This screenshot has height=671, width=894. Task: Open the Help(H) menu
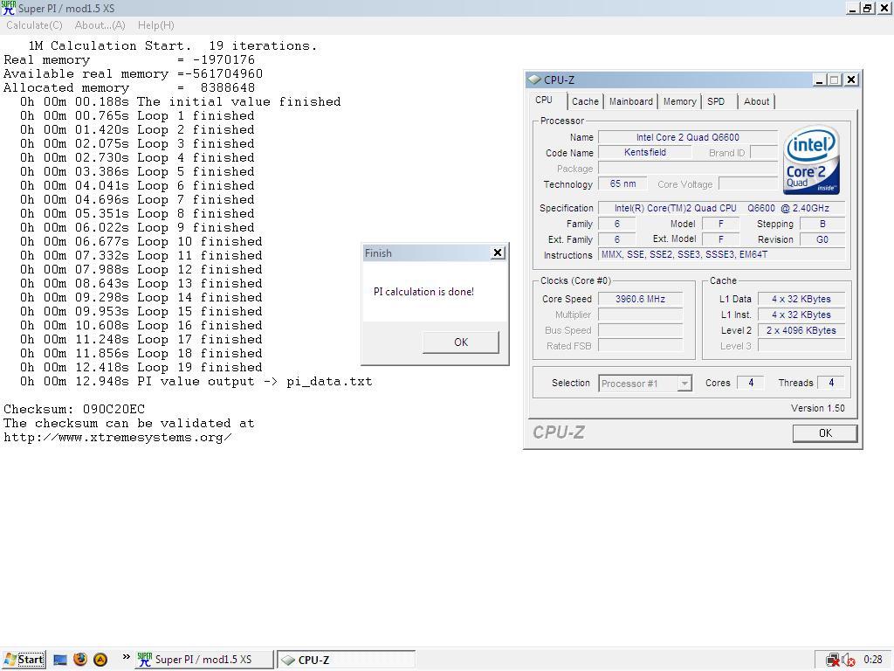[x=155, y=25]
